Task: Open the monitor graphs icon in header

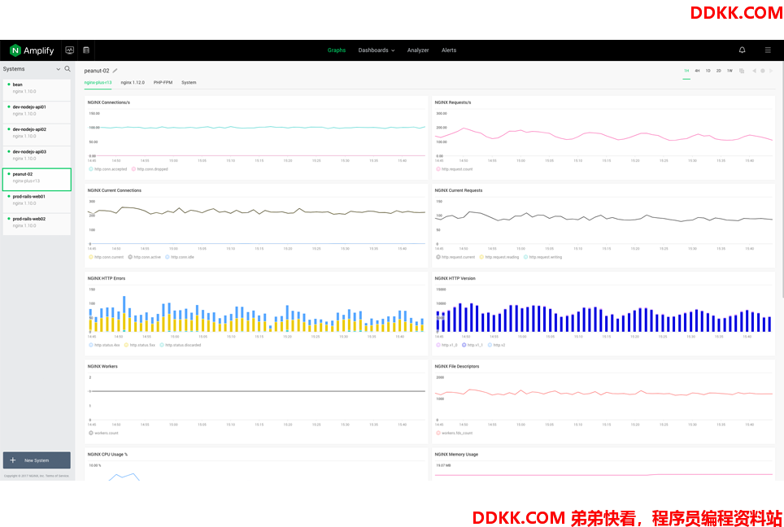Action: [x=69, y=50]
